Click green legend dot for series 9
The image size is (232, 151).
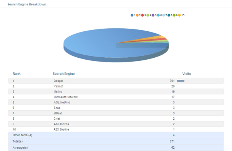tap(174, 15)
